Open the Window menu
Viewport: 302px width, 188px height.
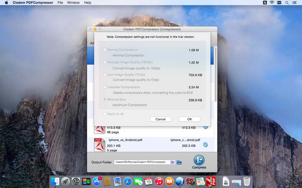[73, 3]
